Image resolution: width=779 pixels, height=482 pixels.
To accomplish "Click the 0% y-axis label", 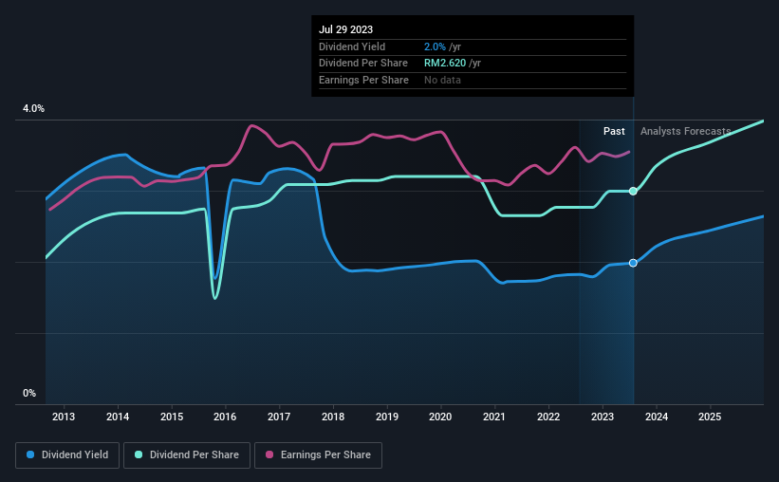I will point(29,393).
